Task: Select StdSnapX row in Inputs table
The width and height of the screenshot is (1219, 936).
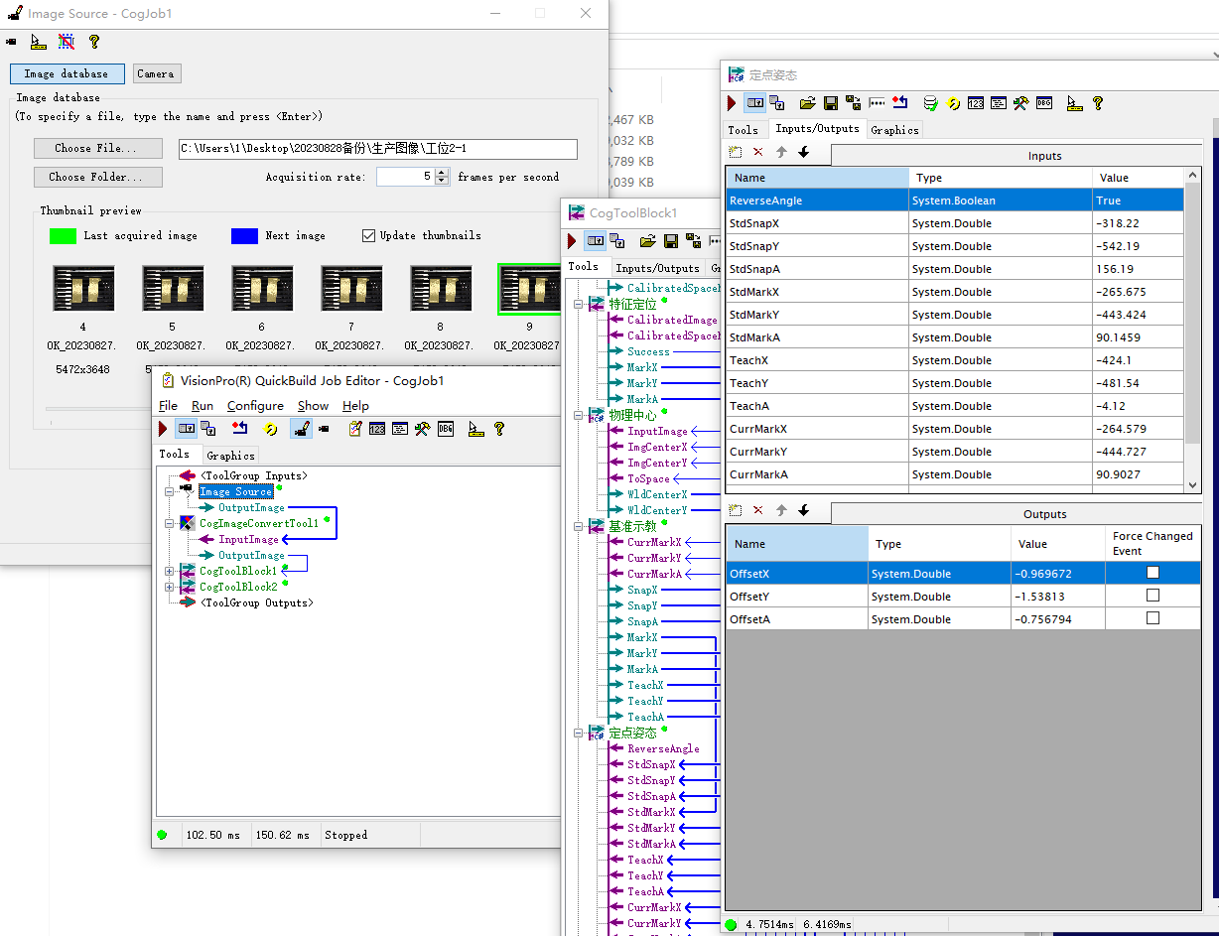Action: click(955, 223)
